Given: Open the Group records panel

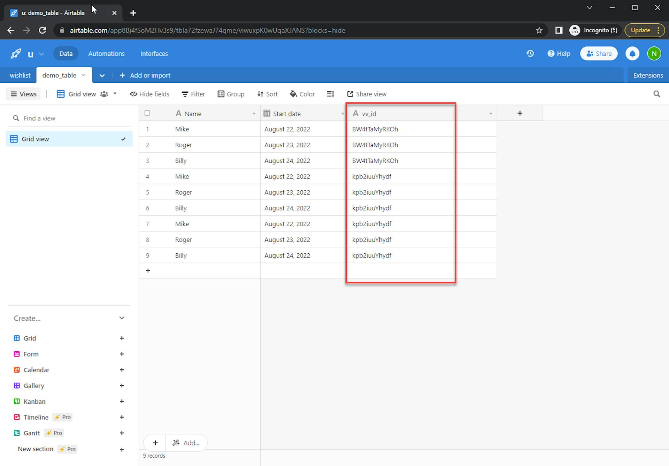Looking at the screenshot, I should [231, 94].
